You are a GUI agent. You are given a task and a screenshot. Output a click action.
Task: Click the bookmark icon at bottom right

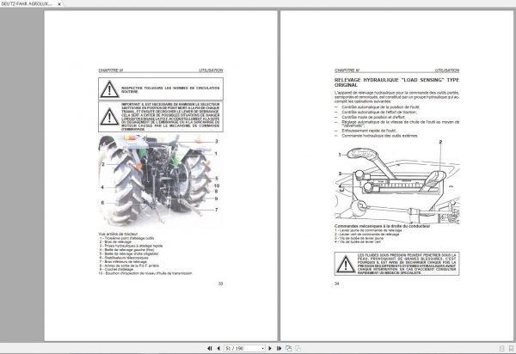(x=511, y=348)
